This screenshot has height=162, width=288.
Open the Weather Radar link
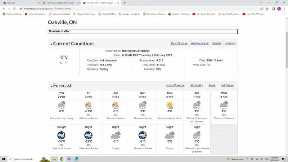[199, 43]
